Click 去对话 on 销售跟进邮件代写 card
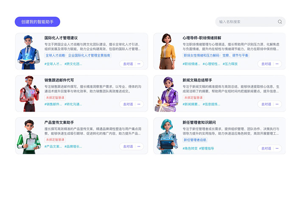This screenshot has width=300, height=224. point(128,104)
